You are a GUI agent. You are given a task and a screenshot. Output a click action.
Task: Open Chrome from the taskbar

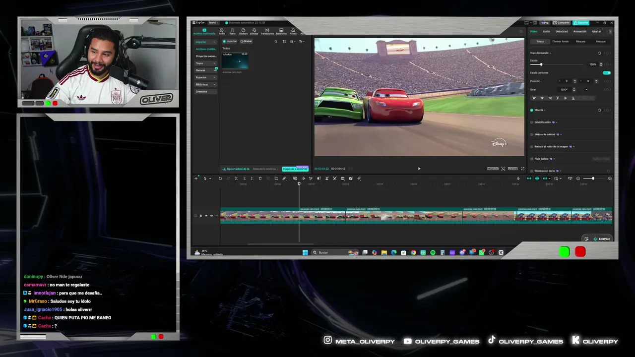pos(413,252)
